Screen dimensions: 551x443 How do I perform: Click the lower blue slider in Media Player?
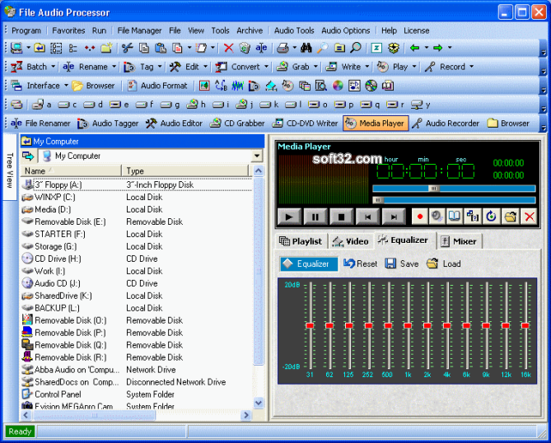point(454,200)
